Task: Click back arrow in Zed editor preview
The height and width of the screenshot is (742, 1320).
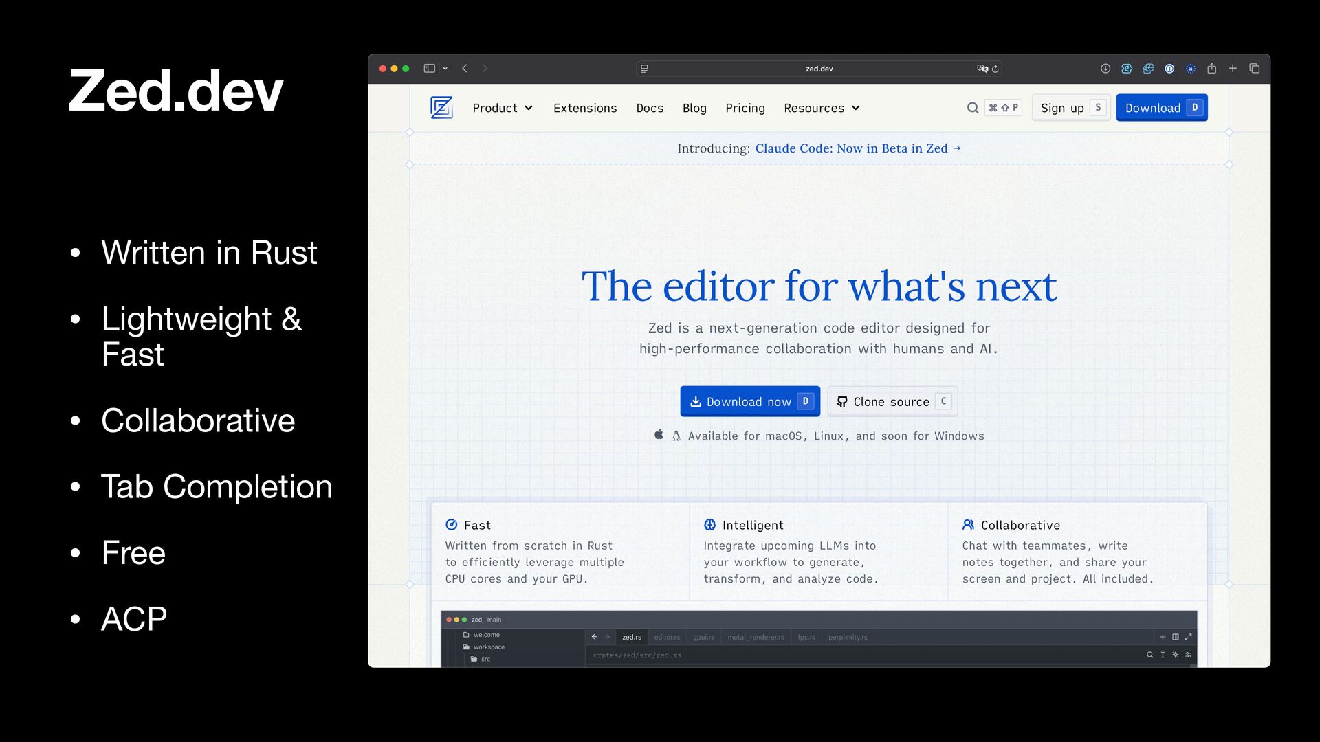Action: [x=595, y=637]
